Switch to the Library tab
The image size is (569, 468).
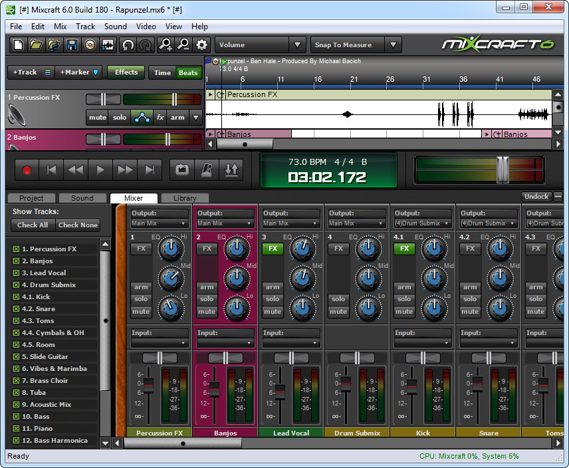pyautogui.click(x=185, y=198)
